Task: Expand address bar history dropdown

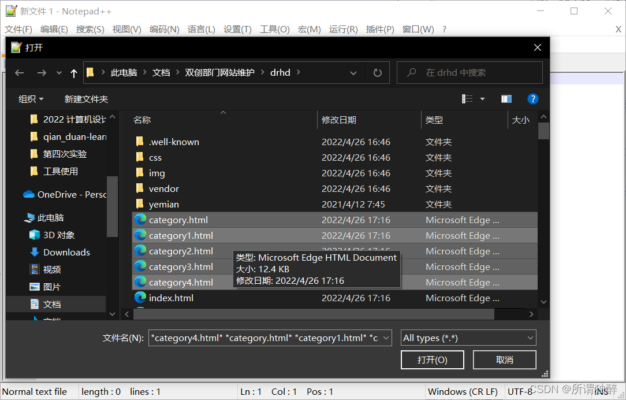Action: [353, 73]
